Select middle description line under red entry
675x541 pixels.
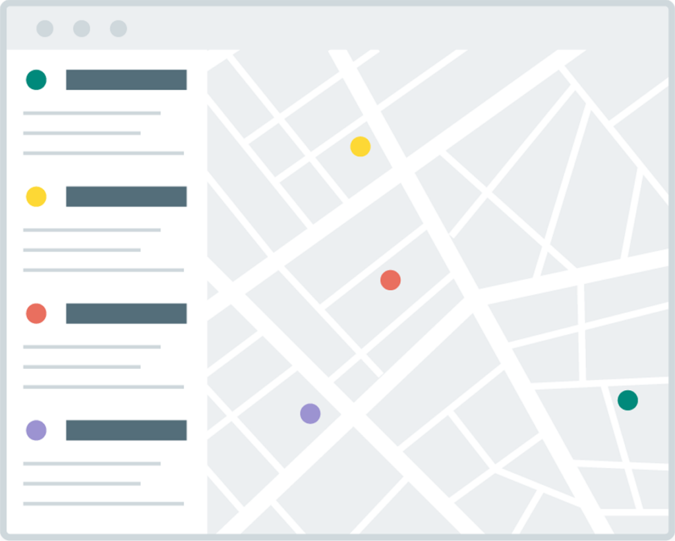[82, 367]
